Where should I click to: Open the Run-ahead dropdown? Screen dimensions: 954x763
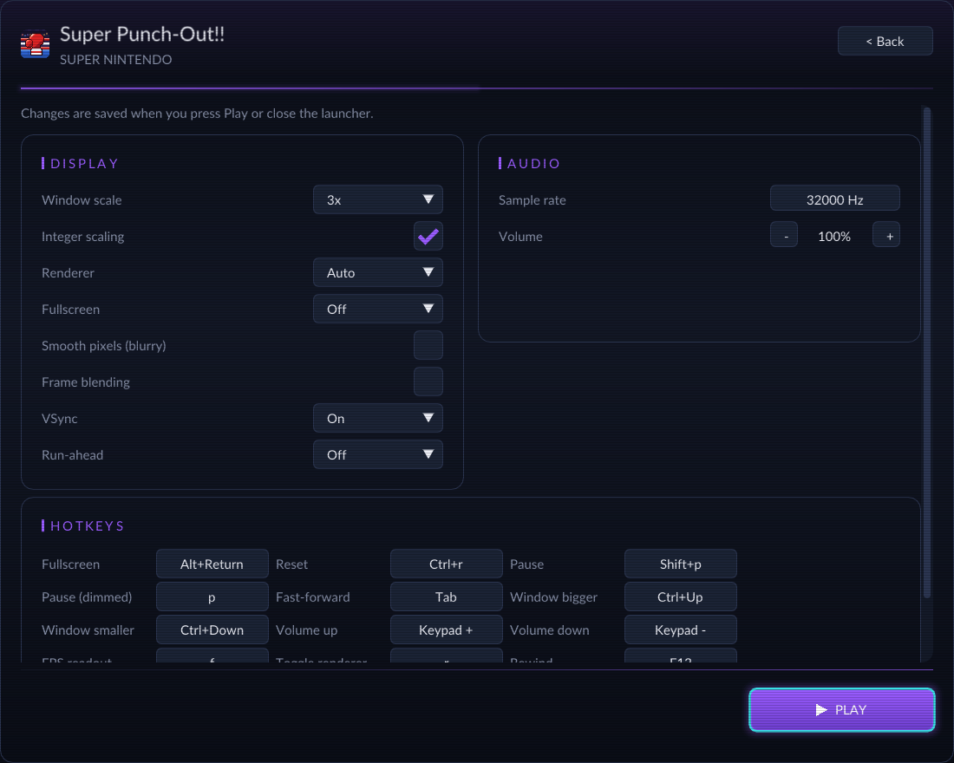[x=378, y=455]
